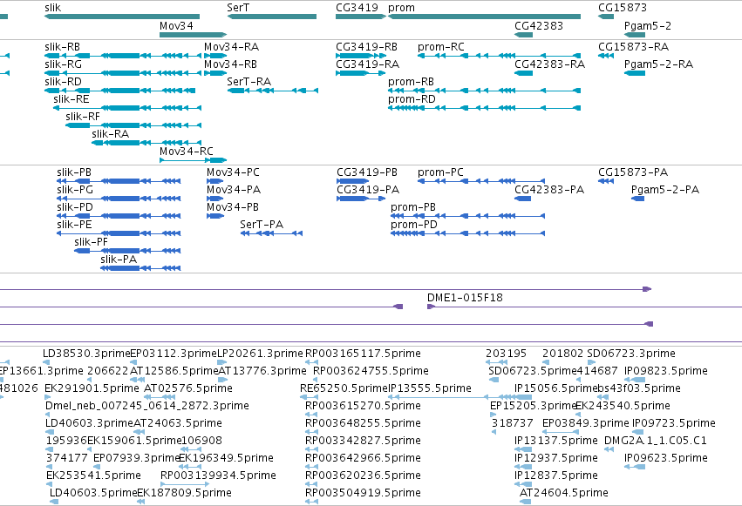Screen dimensions: 742x506
Task: Select protein slik-PE
Action: (119, 234)
